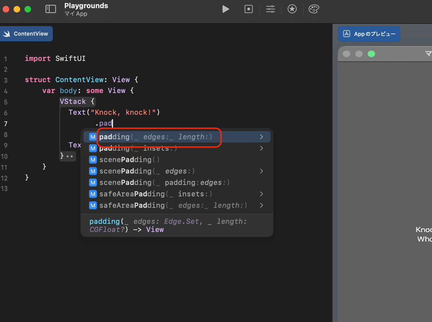The height and width of the screenshot is (322, 432).
Task: Click the star badge icon
Action: [292, 9]
